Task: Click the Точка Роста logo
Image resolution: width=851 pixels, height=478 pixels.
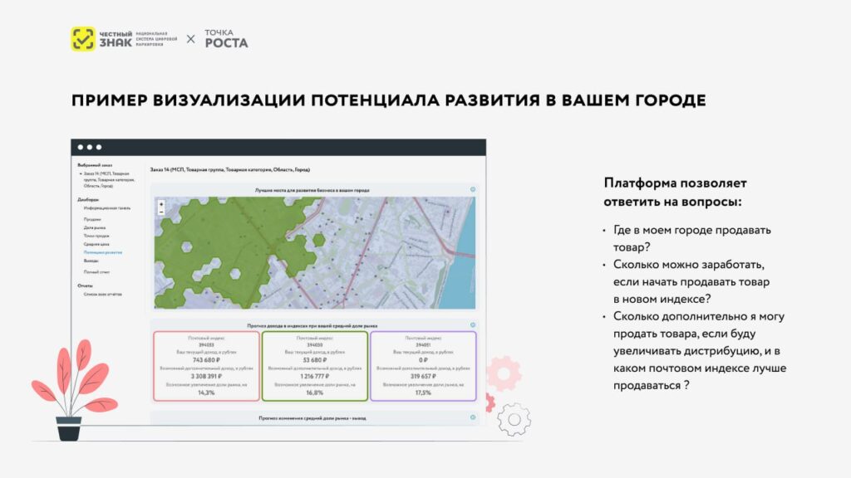Action: (226, 39)
